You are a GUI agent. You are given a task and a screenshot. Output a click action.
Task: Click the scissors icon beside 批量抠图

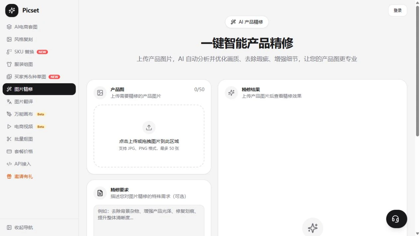pos(9,139)
